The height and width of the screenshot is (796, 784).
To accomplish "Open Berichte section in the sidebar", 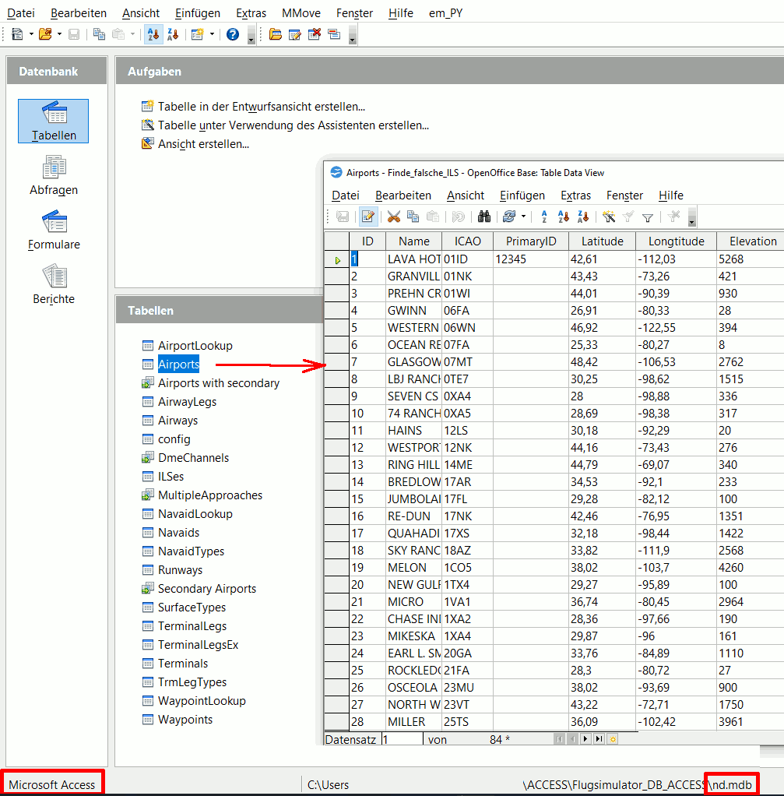I will (54, 284).
